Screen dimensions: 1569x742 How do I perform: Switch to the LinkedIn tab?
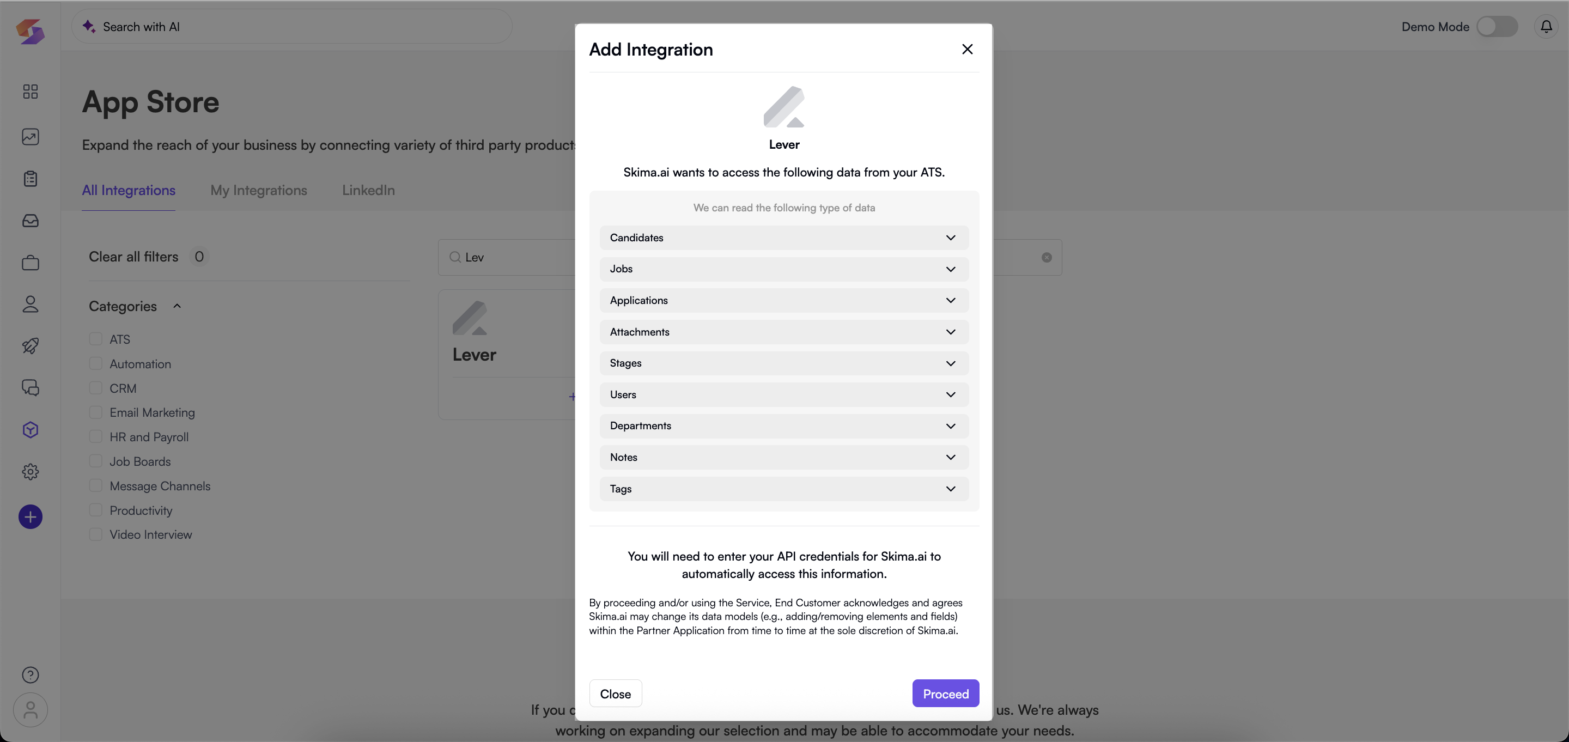coord(368,190)
